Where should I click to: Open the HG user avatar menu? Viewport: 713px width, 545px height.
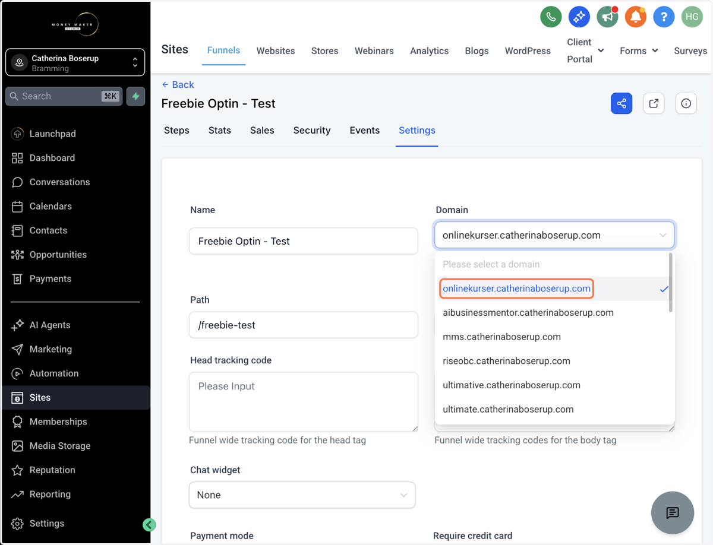pos(692,17)
